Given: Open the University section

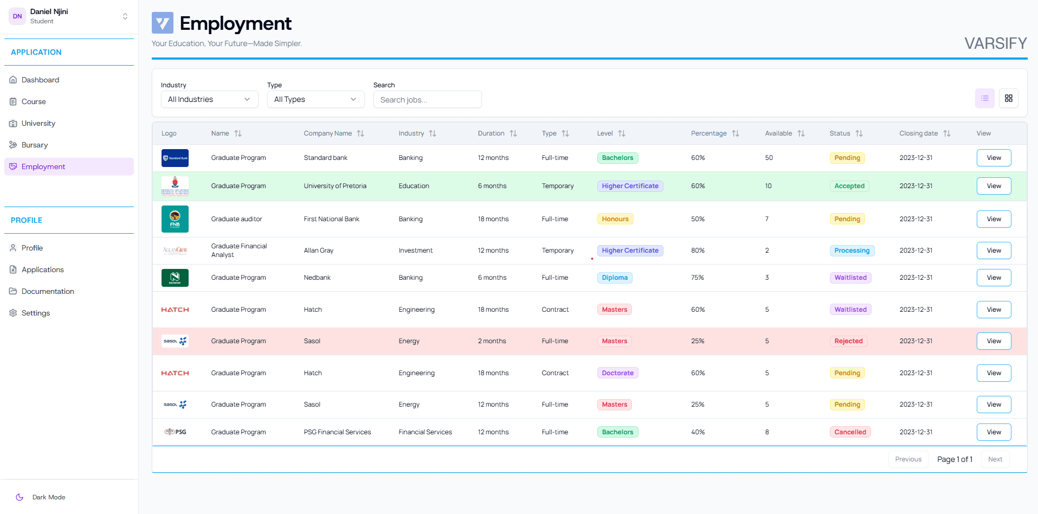Looking at the screenshot, I should tap(37, 123).
